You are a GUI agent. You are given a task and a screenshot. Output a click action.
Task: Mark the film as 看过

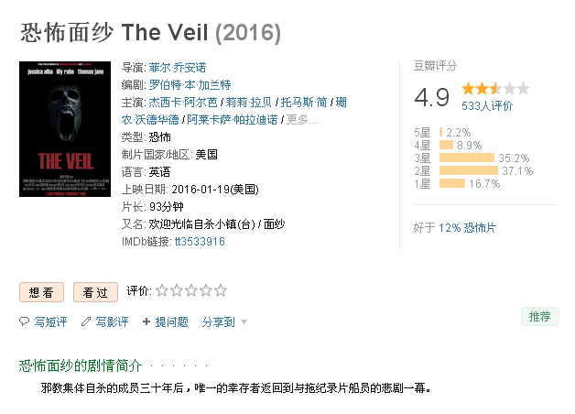95,292
